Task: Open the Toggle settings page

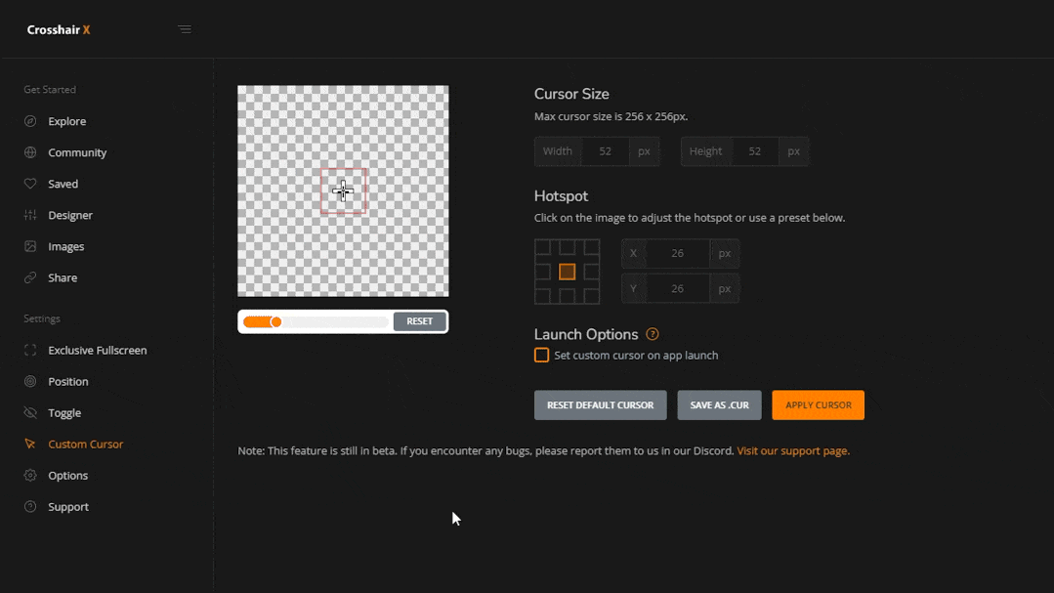Action: pos(64,412)
